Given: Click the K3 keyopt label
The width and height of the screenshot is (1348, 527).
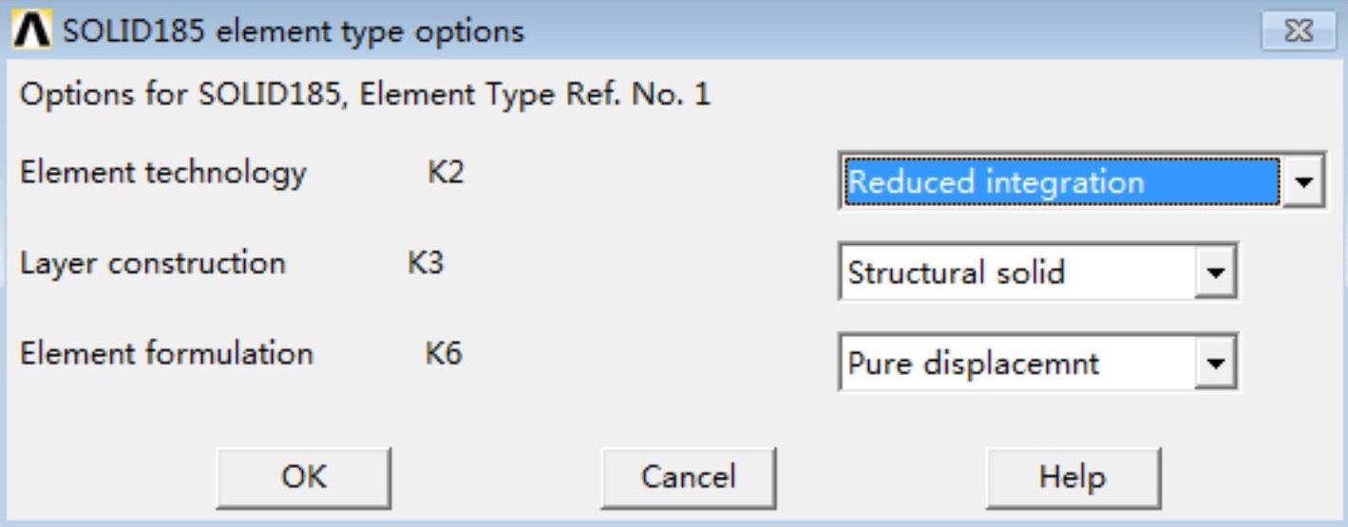Looking at the screenshot, I should click(x=426, y=263).
